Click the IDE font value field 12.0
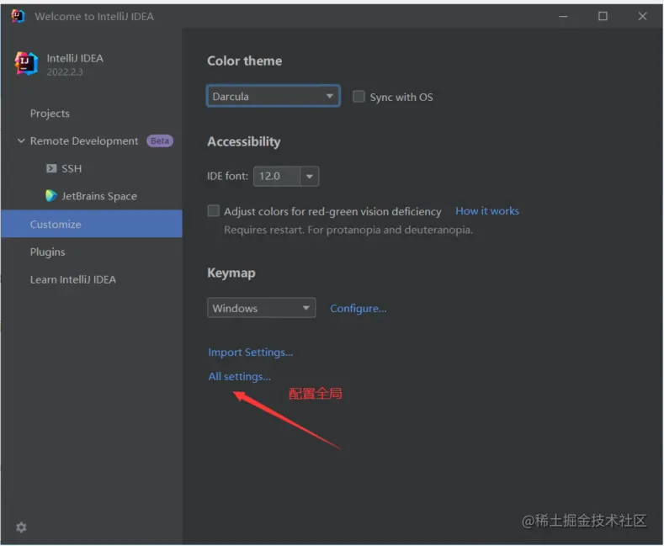The image size is (664, 546). (x=277, y=176)
